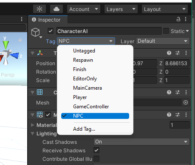Open the Layout dropdown

(165, 9)
